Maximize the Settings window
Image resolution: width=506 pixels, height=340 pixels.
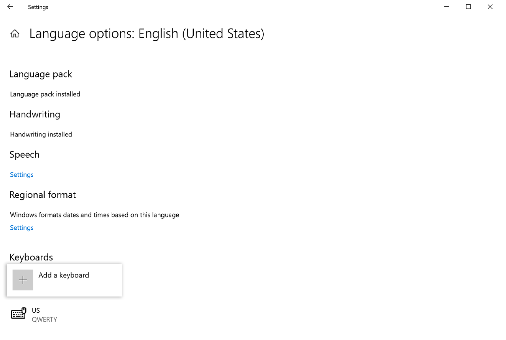click(x=468, y=7)
